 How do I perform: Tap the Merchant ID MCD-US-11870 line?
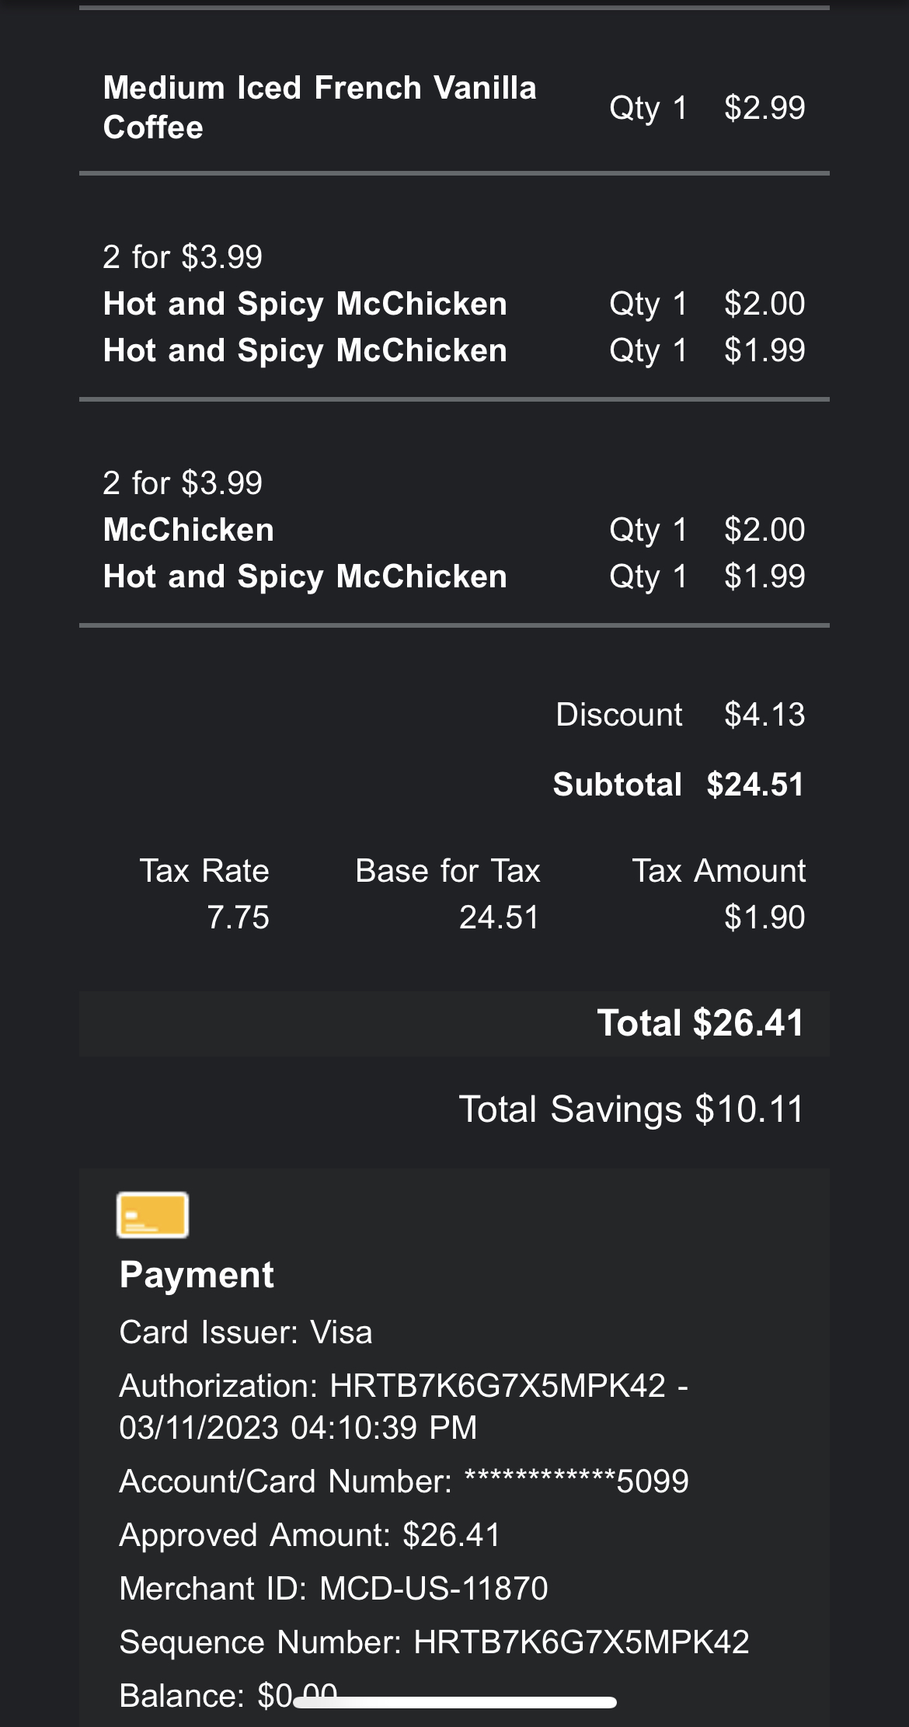coord(333,1589)
